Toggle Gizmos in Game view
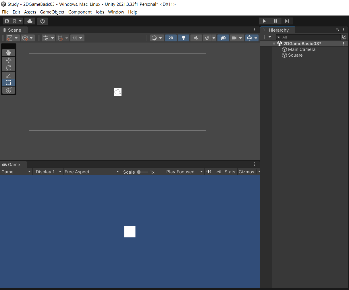The width and height of the screenshot is (349, 290). click(246, 172)
